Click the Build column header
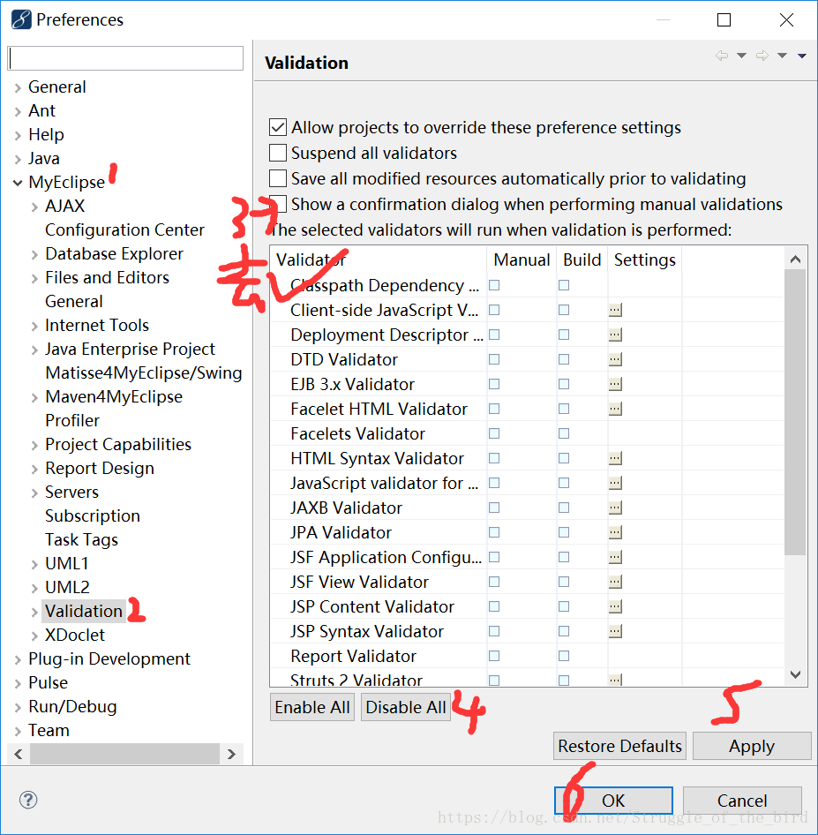This screenshot has height=835, width=818. [582, 260]
